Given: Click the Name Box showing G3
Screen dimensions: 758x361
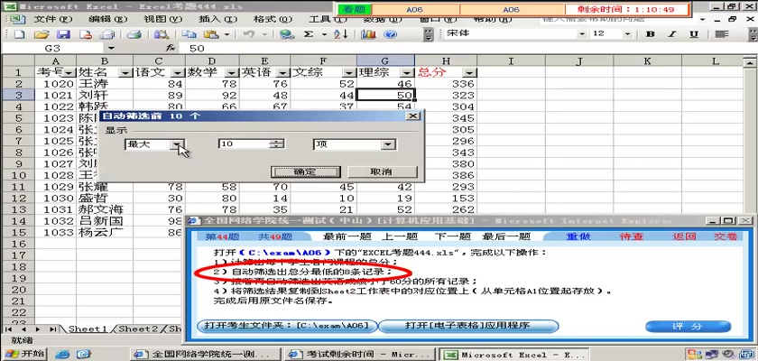Looking at the screenshot, I should tap(53, 48).
